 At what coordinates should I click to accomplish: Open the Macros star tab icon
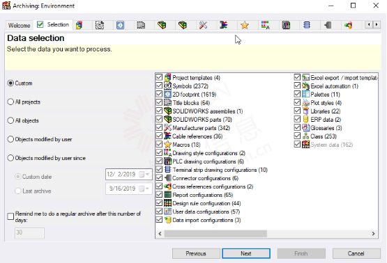click(245, 25)
